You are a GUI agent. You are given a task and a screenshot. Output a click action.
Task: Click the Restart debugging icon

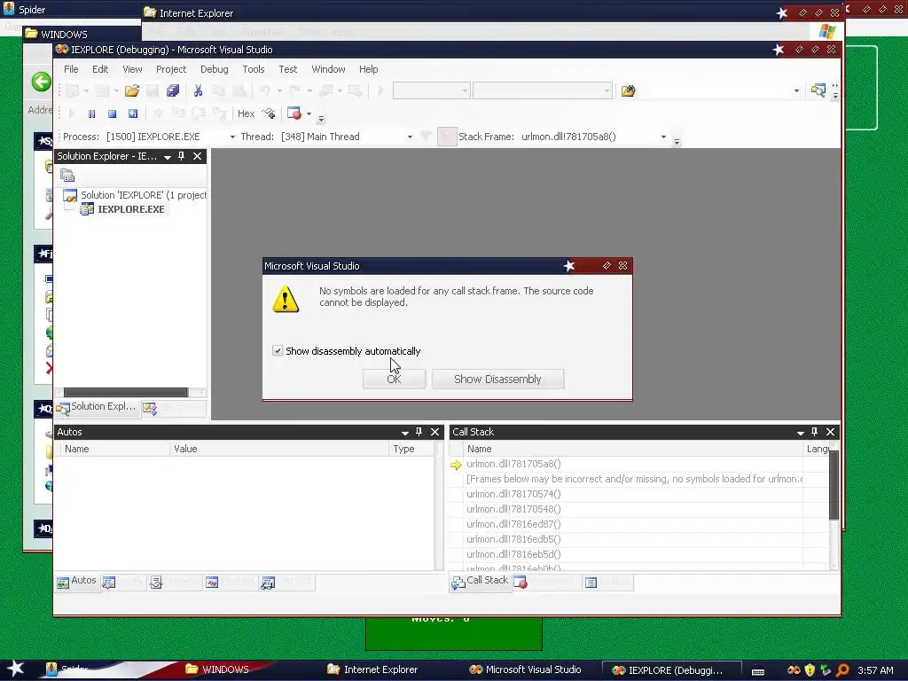tap(133, 114)
